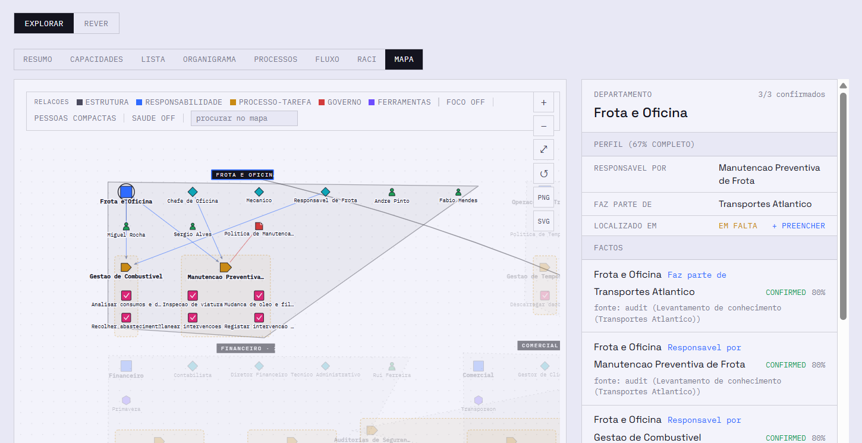Click the Primavera tool hexagon node
Screen dimensions: 862x443
tap(126, 400)
